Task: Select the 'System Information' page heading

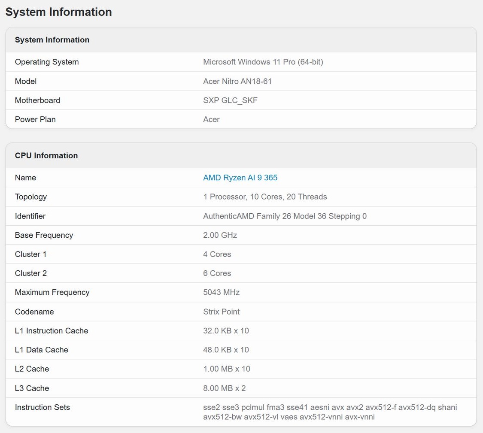Action: [58, 12]
